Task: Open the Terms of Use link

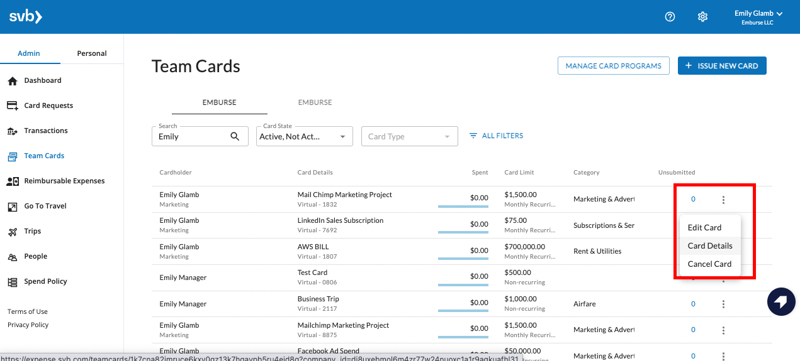Action: (28, 311)
